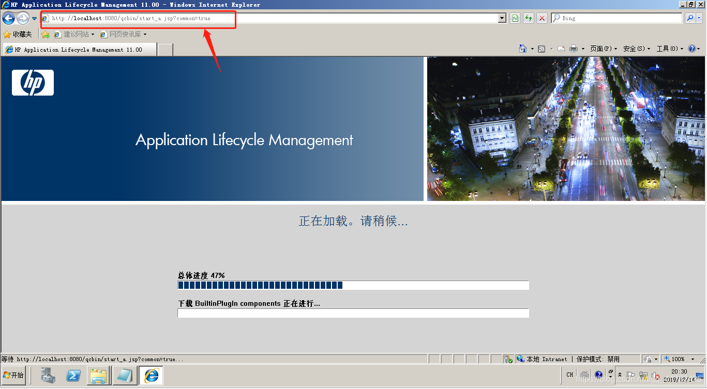This screenshot has height=389, width=707.
Task: Click the Print icon
Action: tap(574, 49)
